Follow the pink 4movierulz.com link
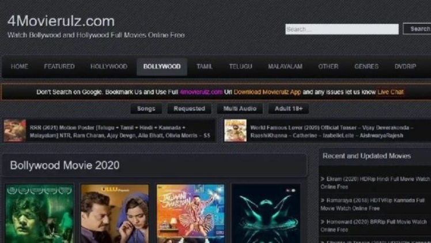This screenshot has height=243, width=431. pos(201,92)
